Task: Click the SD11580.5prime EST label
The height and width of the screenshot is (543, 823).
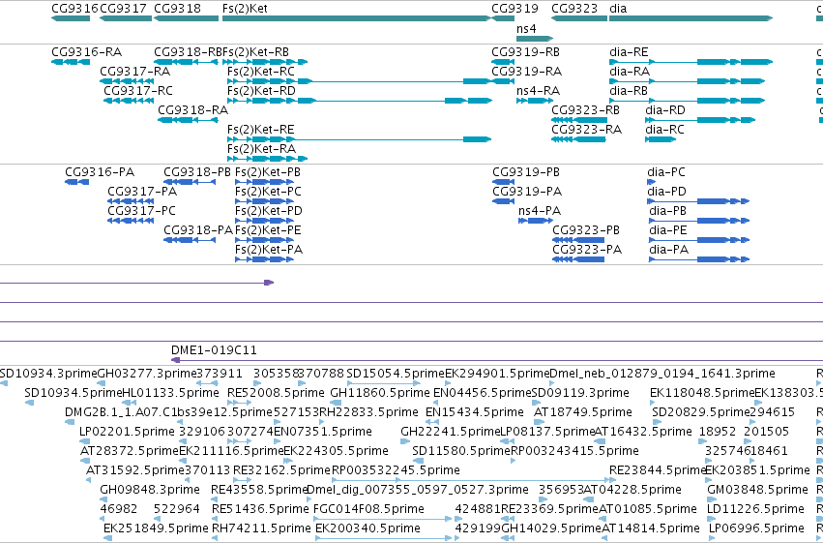Action: (461, 451)
